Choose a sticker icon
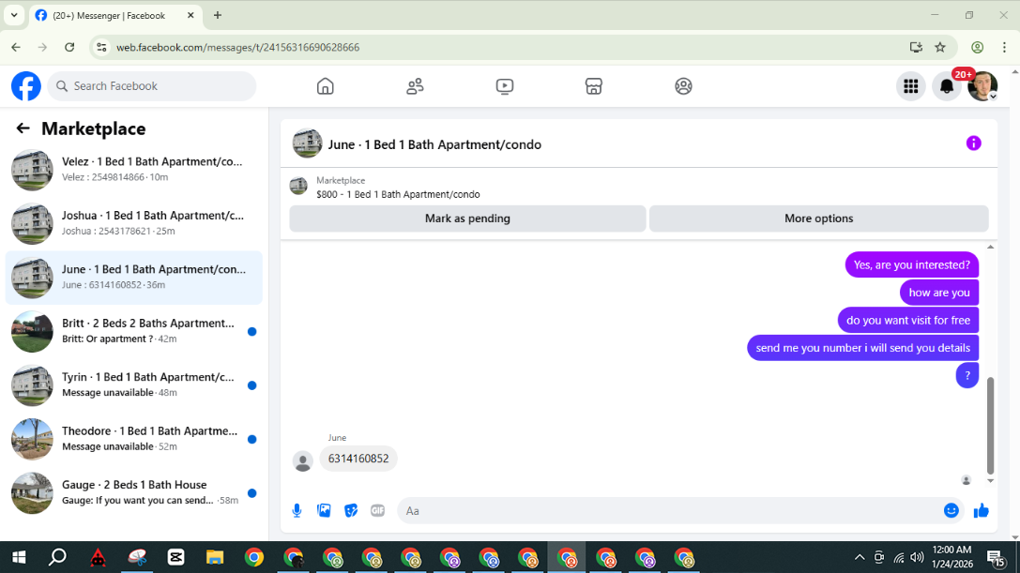This screenshot has width=1020, height=573. point(351,510)
